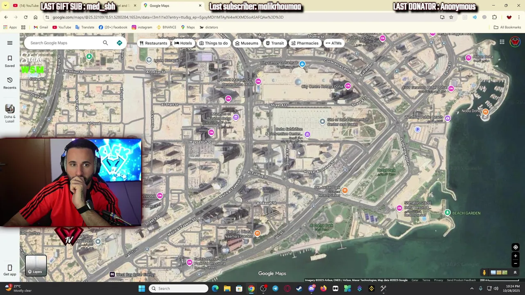This screenshot has height=295, width=525.
Task: Open the Doha & Lusail recent item
Action: (x=10, y=113)
